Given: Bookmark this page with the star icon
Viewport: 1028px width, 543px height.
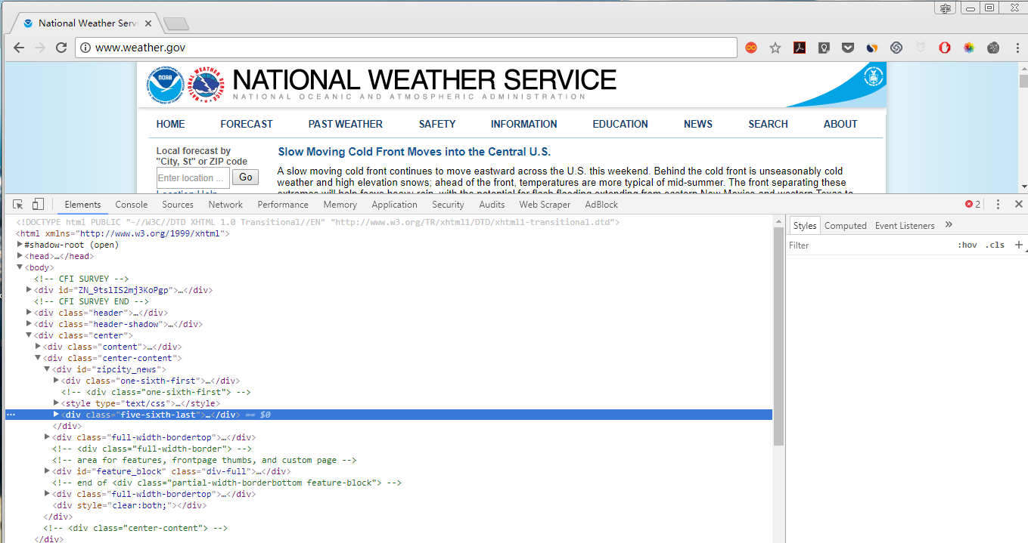Looking at the screenshot, I should [775, 48].
